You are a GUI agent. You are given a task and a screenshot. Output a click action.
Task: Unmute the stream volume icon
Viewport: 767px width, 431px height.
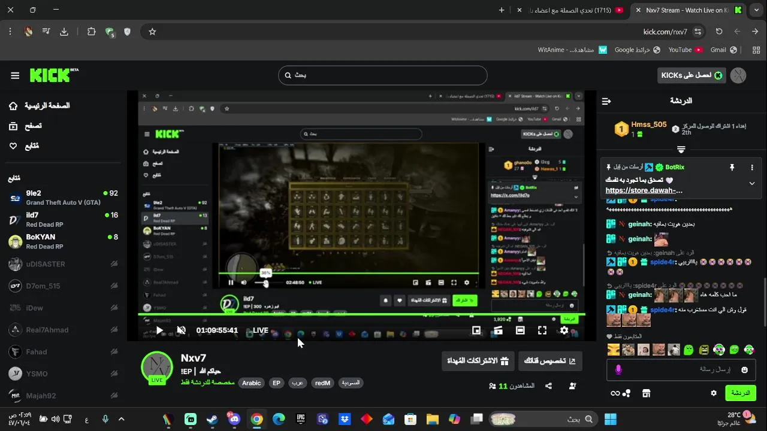click(x=182, y=330)
